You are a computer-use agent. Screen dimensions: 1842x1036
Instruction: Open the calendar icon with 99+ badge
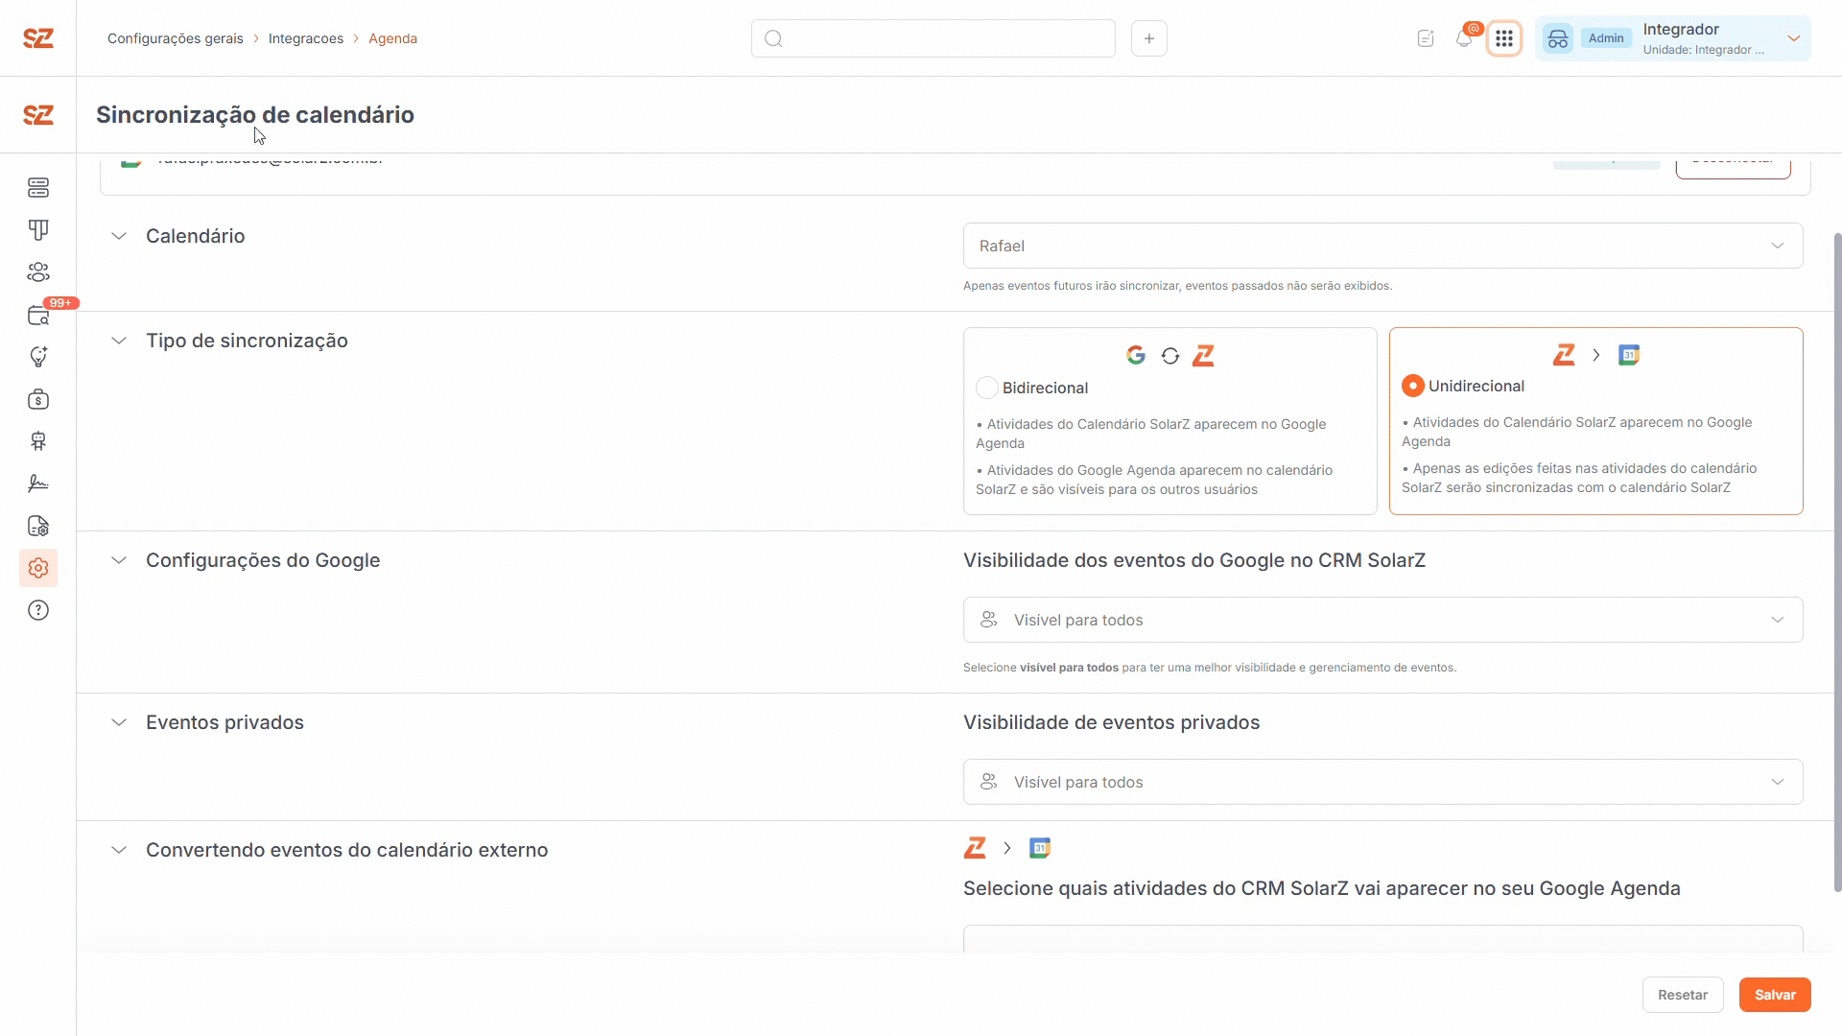(x=38, y=315)
